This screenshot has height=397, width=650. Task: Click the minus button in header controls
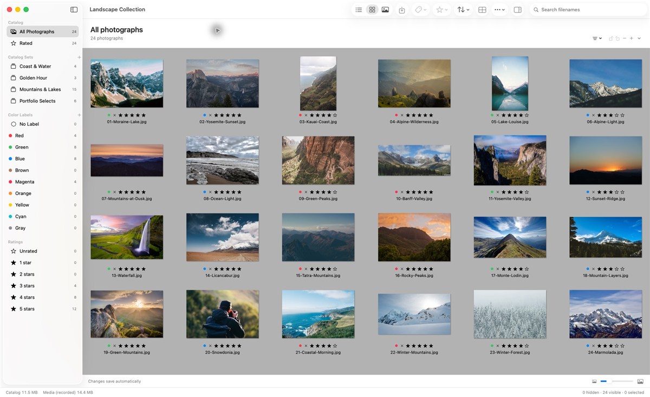click(625, 38)
